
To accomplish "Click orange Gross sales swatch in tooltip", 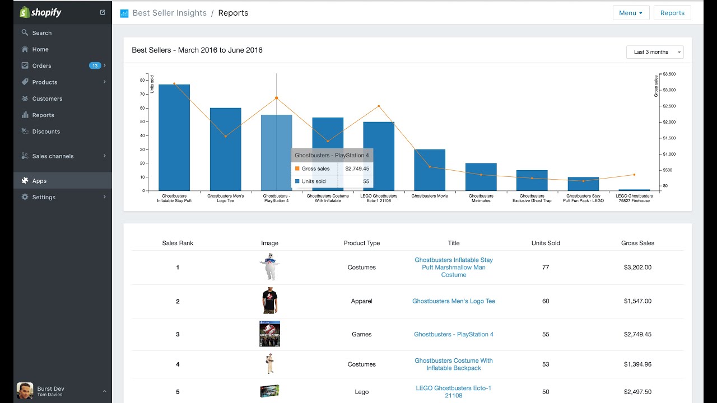I will (297, 168).
